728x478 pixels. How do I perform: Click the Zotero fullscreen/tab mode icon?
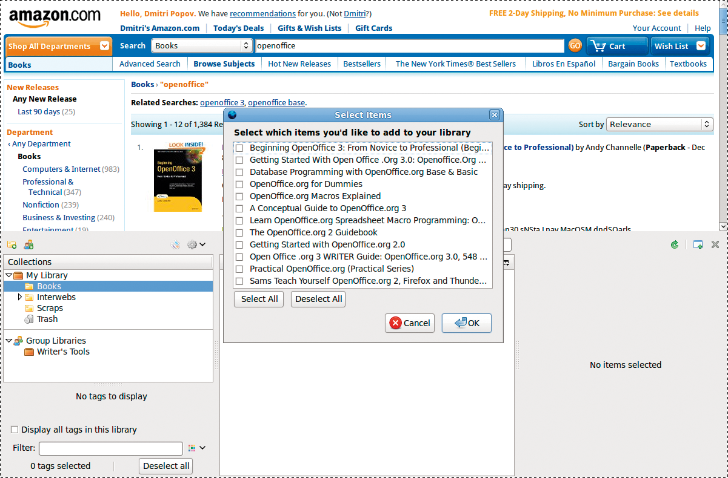pyautogui.click(x=698, y=244)
